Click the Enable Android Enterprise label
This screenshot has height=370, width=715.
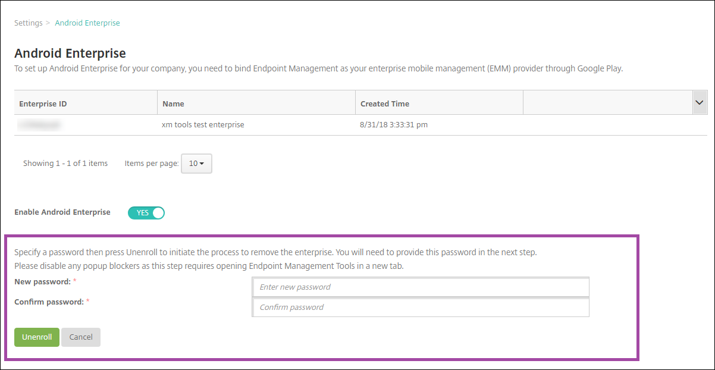click(62, 212)
